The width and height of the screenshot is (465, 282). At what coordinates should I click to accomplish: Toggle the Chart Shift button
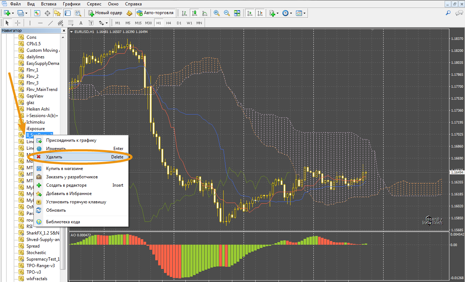pos(260,13)
